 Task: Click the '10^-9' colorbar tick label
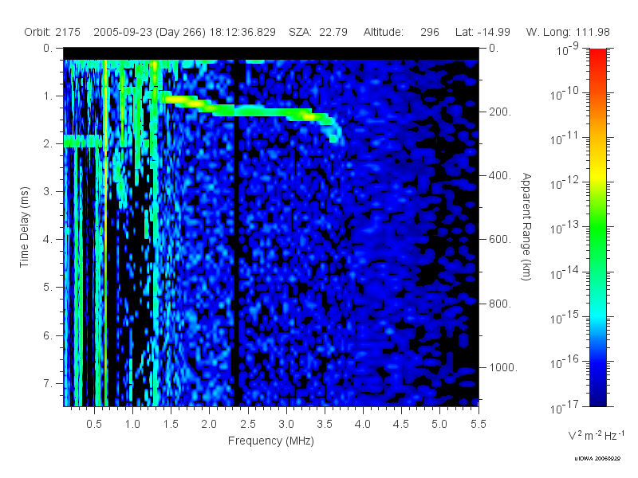pyautogui.click(x=568, y=49)
